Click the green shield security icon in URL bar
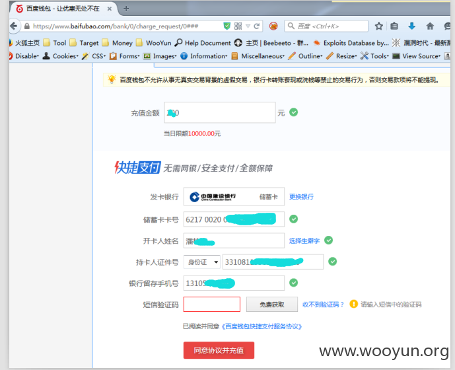Image resolution: width=455 pixels, height=370 pixels. click(x=227, y=26)
